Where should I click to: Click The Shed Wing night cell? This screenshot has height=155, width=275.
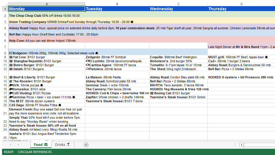(x=178, y=69)
